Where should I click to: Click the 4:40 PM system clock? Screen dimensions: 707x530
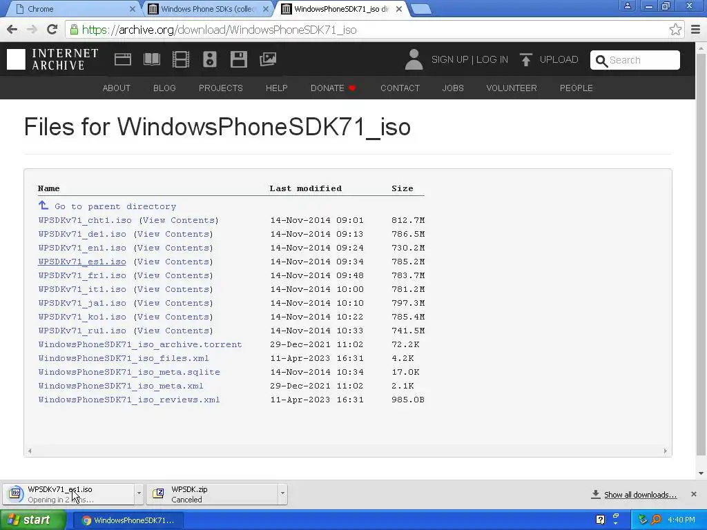681,520
